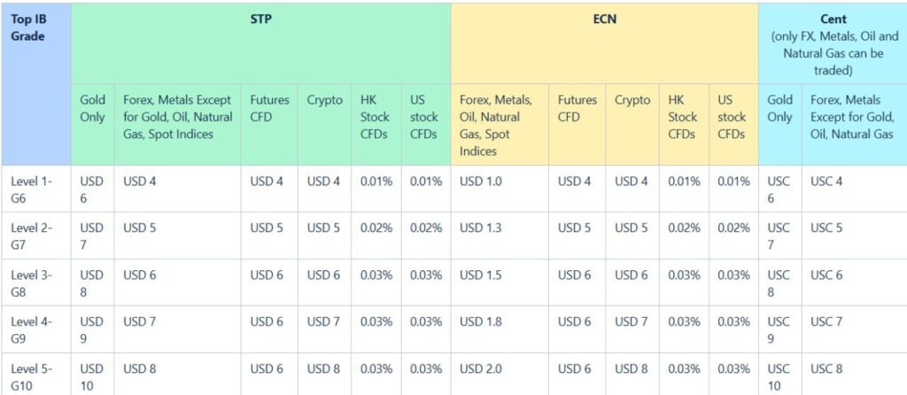Click the Cent account header cell
Image resolution: width=907 pixels, height=395 pixels.
(833, 43)
